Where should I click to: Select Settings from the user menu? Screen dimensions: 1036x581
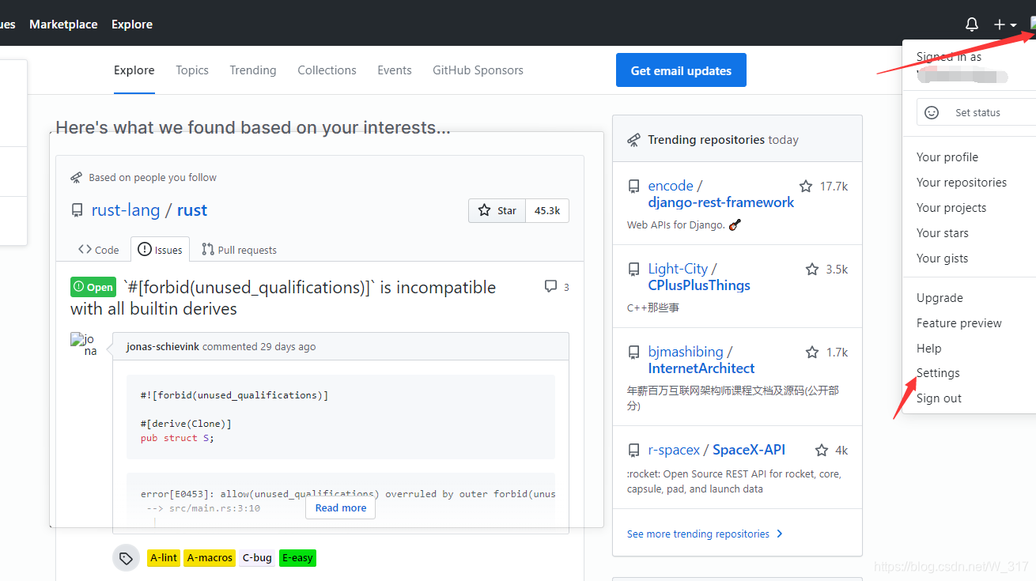938,373
